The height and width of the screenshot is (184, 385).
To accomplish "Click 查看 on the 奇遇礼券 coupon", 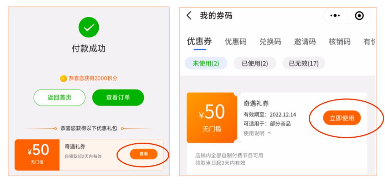I will tap(144, 154).
